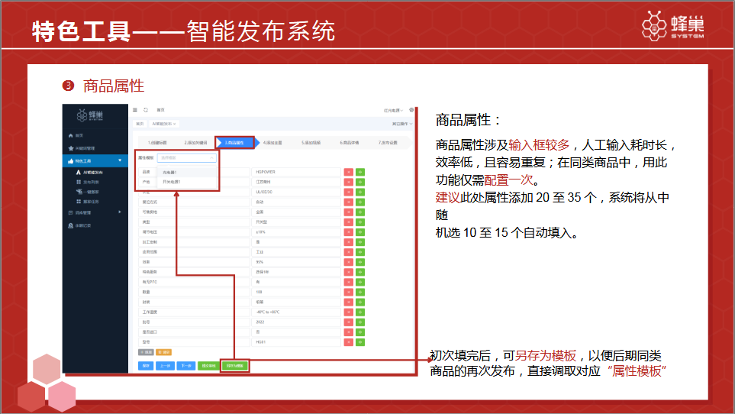Go to step 4.添加主图
Viewport: 735px width, 414px height.
point(272,143)
